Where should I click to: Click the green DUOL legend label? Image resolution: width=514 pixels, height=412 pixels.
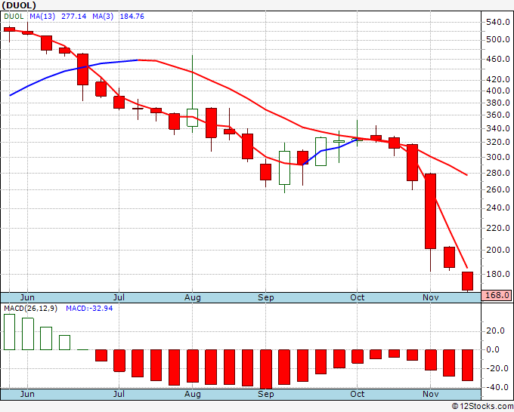coord(14,17)
